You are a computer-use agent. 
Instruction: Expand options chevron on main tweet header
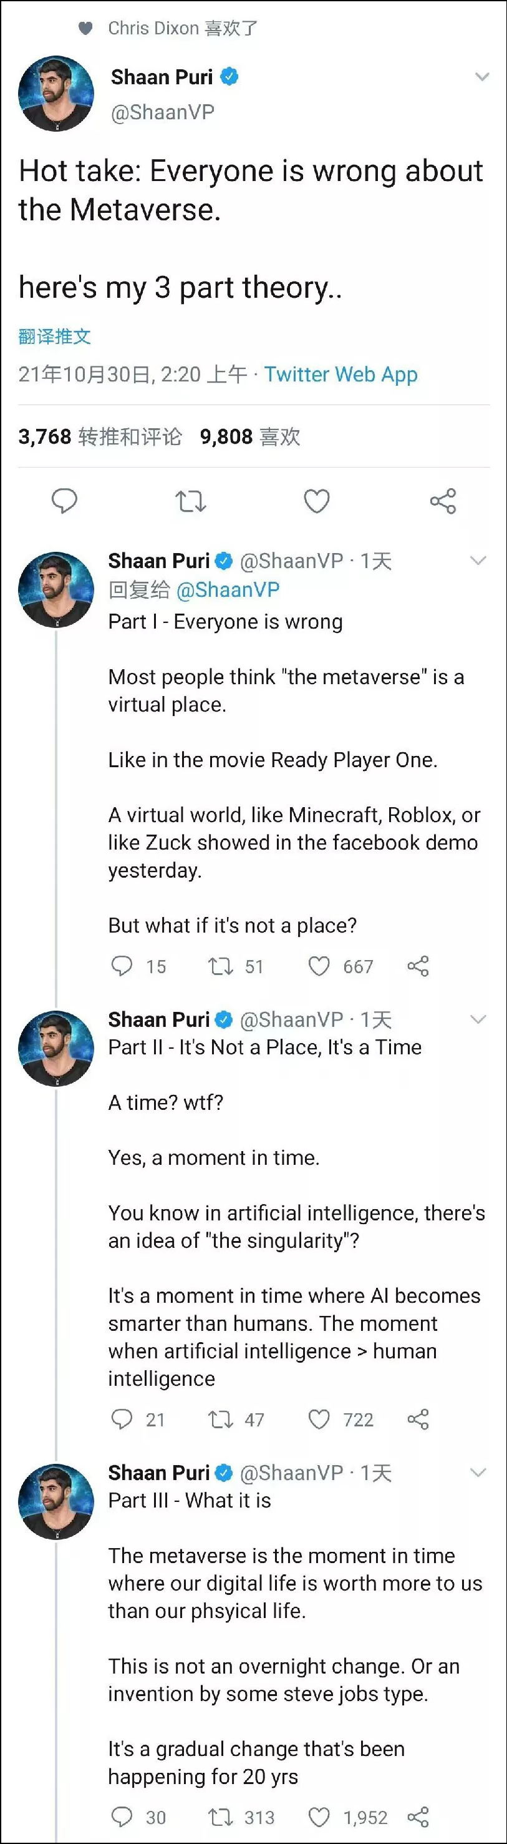[x=483, y=77]
